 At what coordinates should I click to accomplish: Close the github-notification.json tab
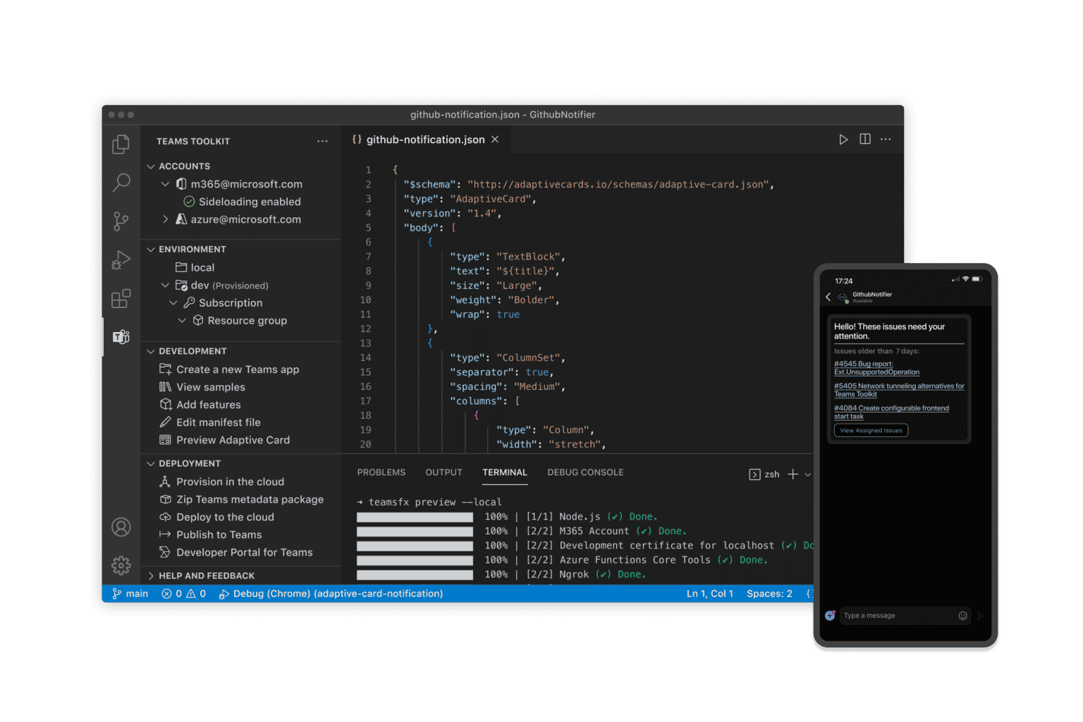[x=495, y=140]
